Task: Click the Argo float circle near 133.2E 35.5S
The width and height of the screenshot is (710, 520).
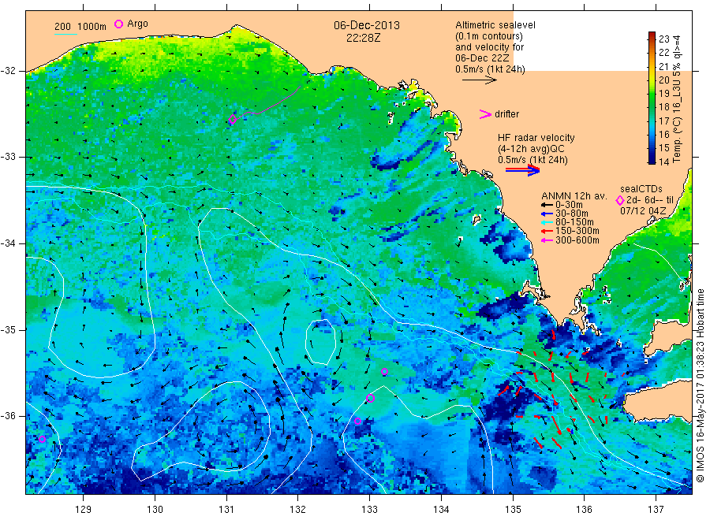Action: coord(384,372)
